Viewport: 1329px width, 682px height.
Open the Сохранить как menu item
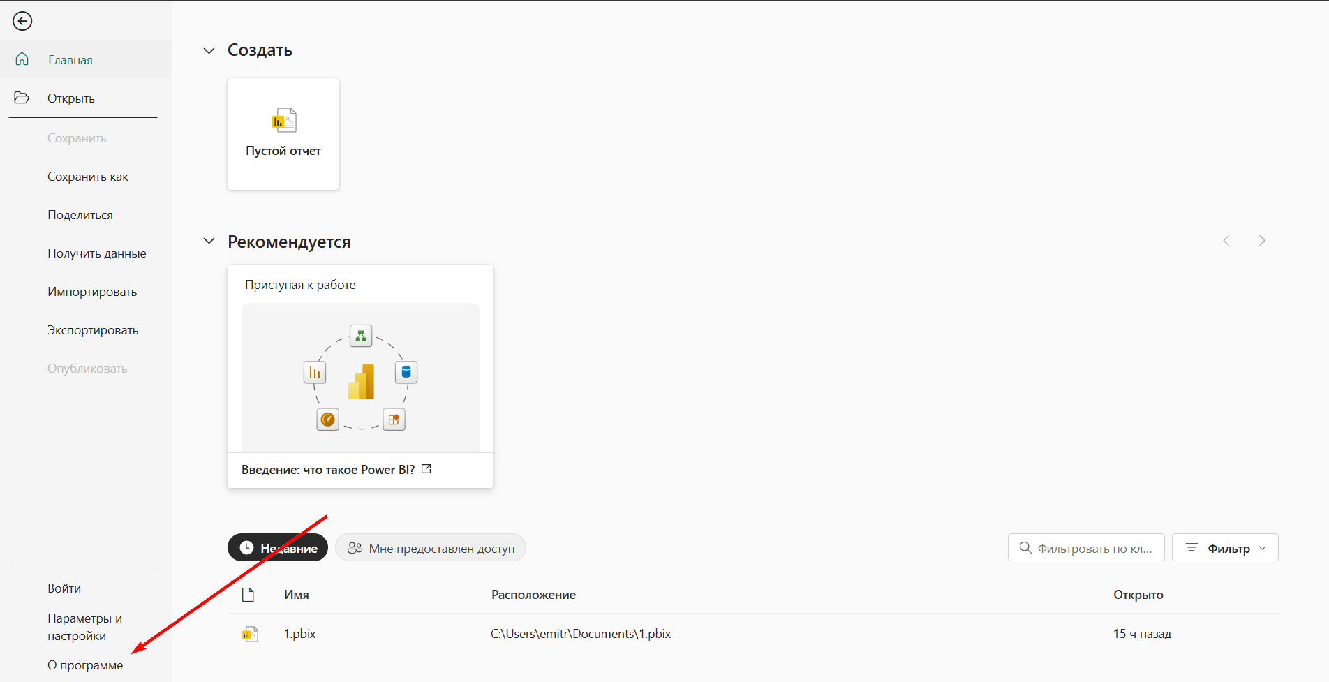[x=88, y=177]
